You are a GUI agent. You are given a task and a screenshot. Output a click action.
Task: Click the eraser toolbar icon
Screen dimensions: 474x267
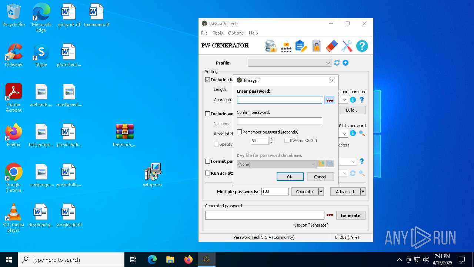pyautogui.click(x=332, y=46)
